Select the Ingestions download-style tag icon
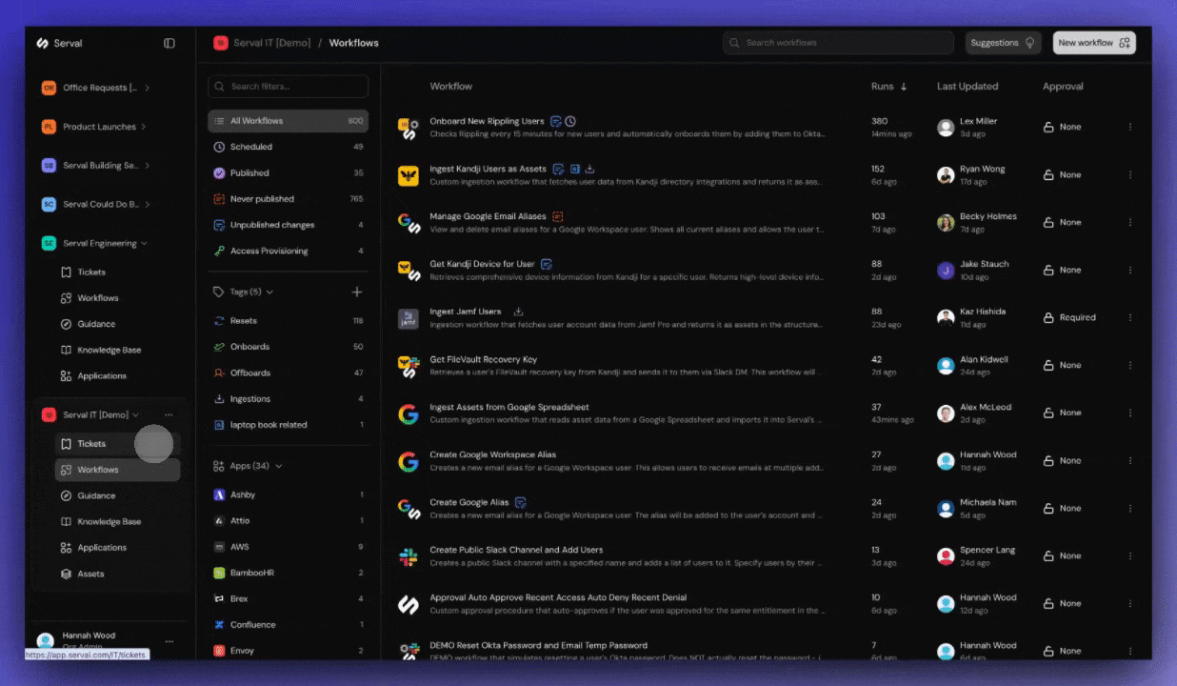The height and width of the screenshot is (686, 1177). point(218,398)
